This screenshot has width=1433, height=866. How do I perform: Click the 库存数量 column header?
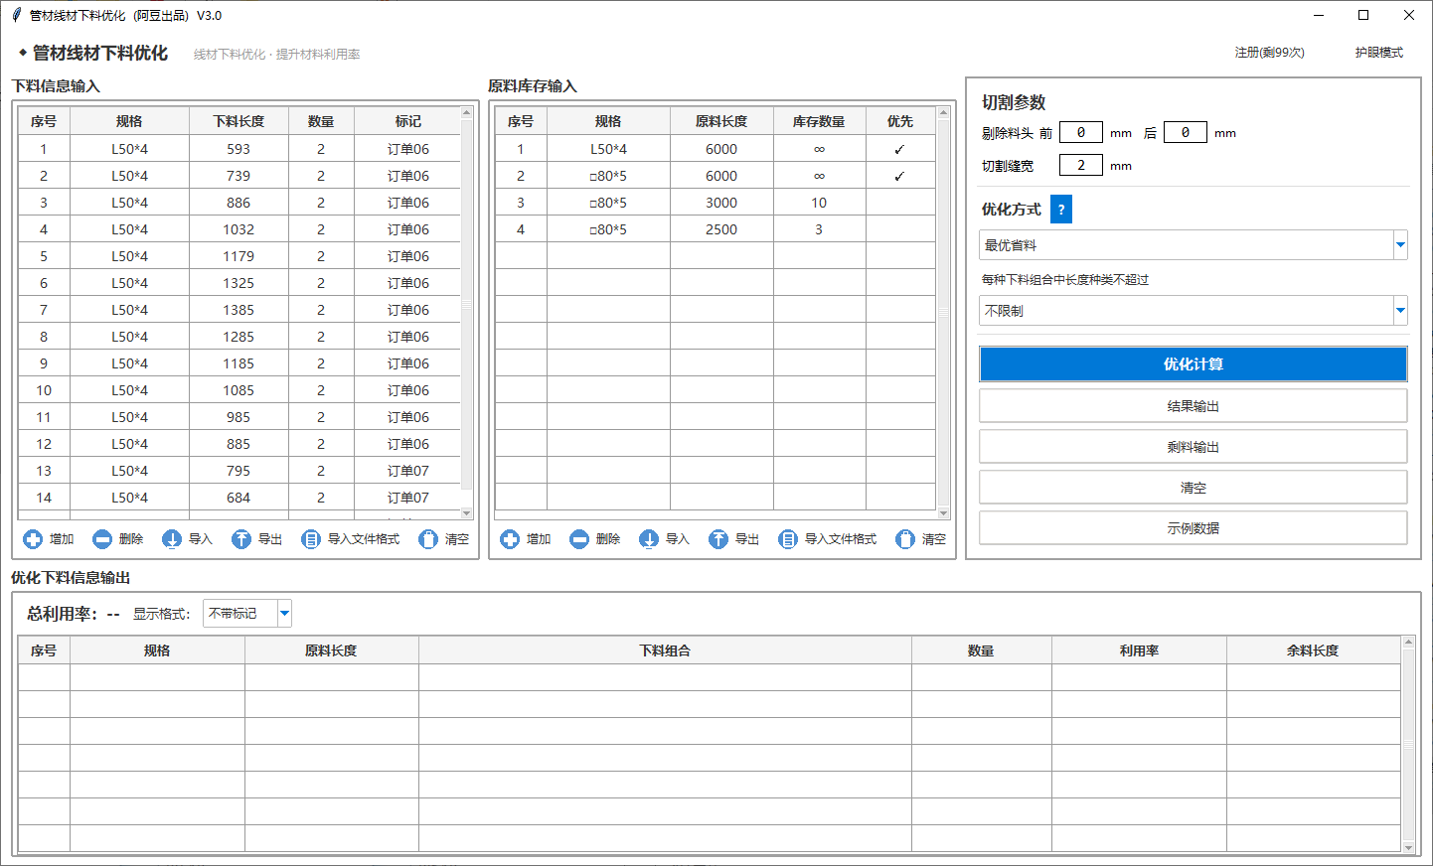click(819, 121)
